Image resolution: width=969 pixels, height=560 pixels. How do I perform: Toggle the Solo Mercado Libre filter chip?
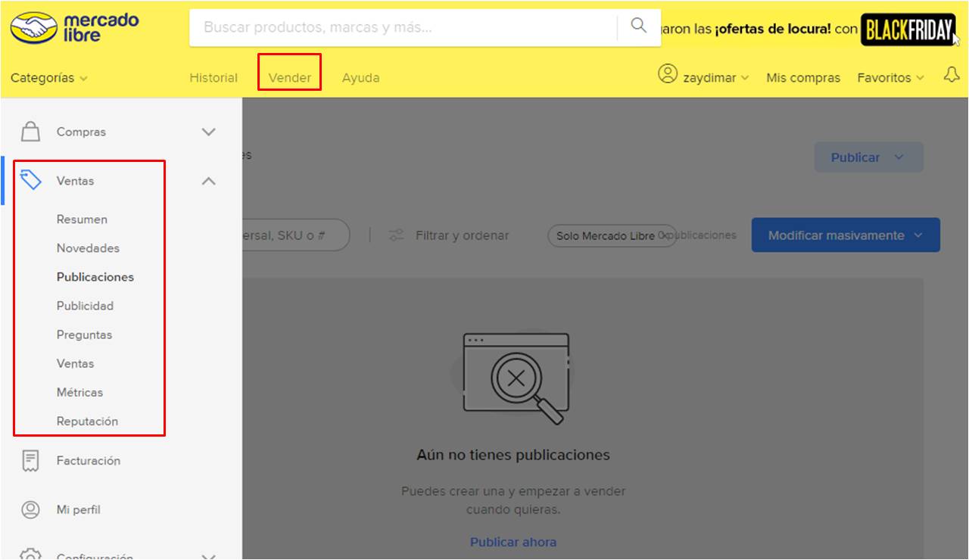pos(611,235)
